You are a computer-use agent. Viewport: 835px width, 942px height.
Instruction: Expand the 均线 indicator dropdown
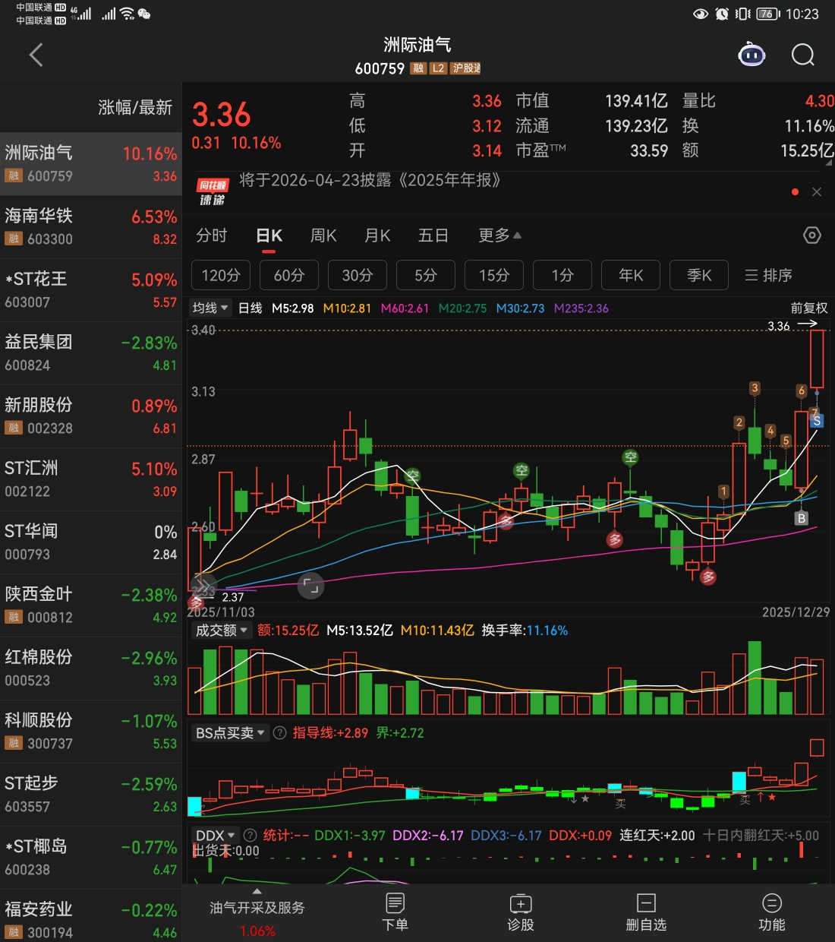(x=210, y=308)
